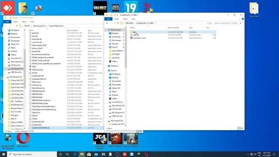Image resolution: width=279 pixels, height=157 pixels.
Task: Sort by Date modified in ScriptHookV window
Action: (174, 27)
